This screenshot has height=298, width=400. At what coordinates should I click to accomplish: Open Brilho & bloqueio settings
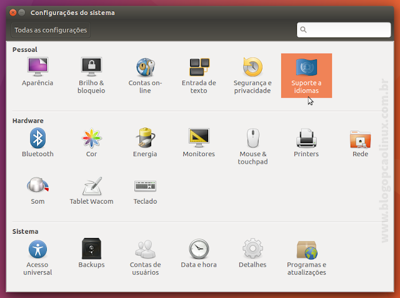click(x=91, y=76)
